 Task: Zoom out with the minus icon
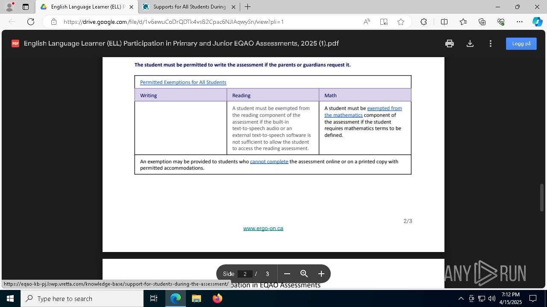click(x=287, y=274)
